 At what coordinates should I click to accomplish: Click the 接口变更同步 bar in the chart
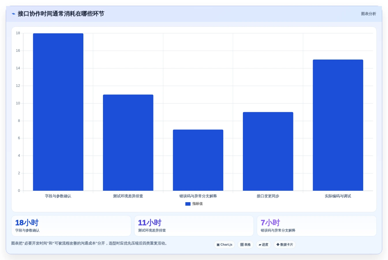pos(268,151)
